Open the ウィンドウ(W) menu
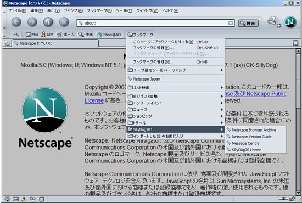Viewport: 302px width, 203px height. pos(147,10)
